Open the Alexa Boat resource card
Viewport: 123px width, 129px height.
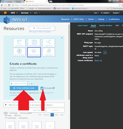(10, 125)
